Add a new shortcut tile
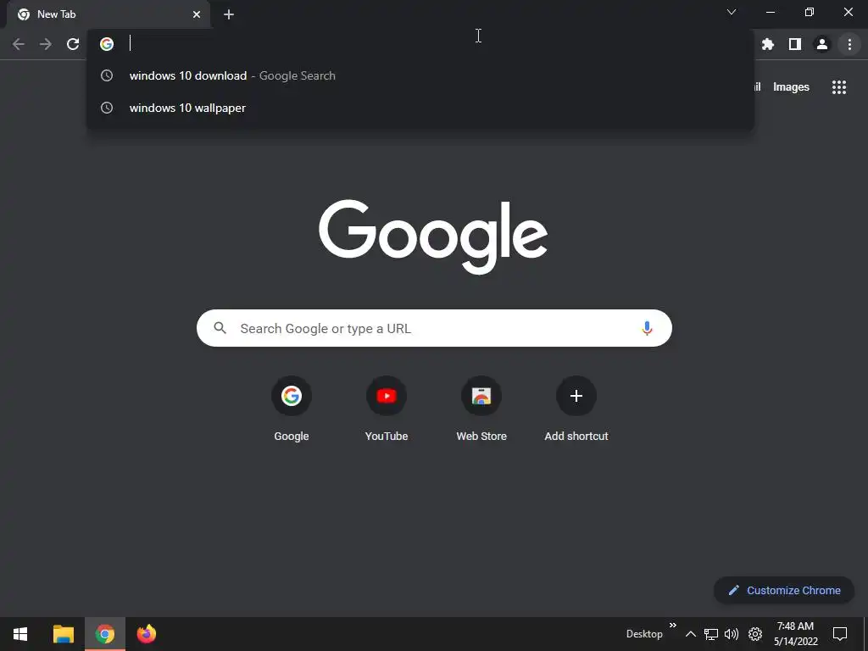The height and width of the screenshot is (651, 868). (x=576, y=409)
